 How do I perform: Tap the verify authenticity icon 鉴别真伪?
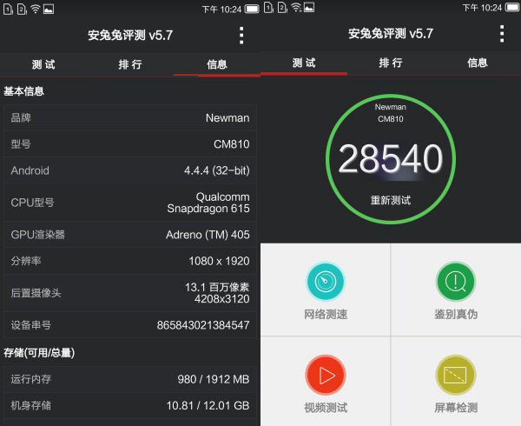456,282
